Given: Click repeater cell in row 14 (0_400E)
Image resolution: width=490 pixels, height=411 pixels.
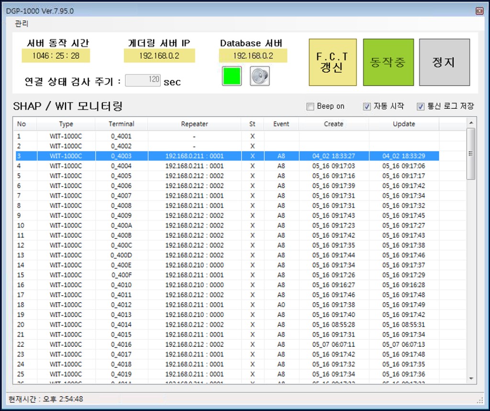Looking at the screenshot, I should pos(194,266).
